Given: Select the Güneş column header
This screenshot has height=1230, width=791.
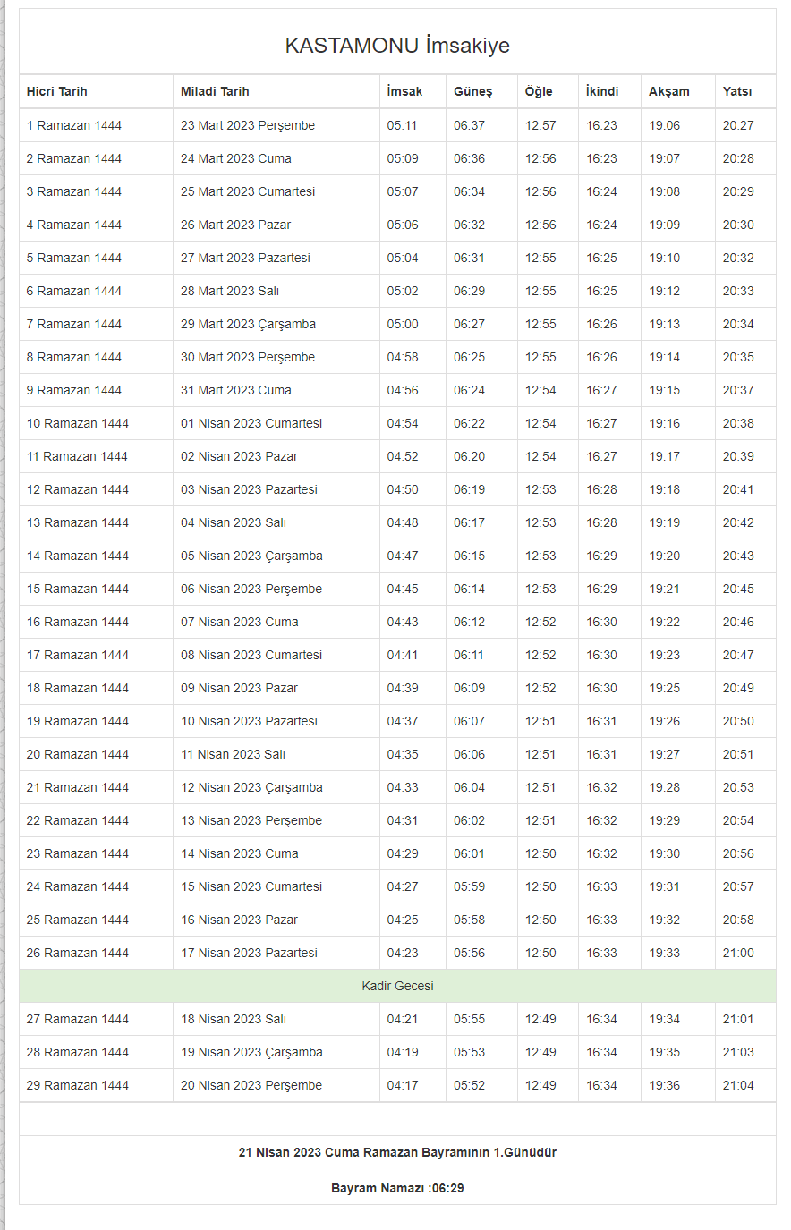Looking at the screenshot, I should [x=472, y=91].
